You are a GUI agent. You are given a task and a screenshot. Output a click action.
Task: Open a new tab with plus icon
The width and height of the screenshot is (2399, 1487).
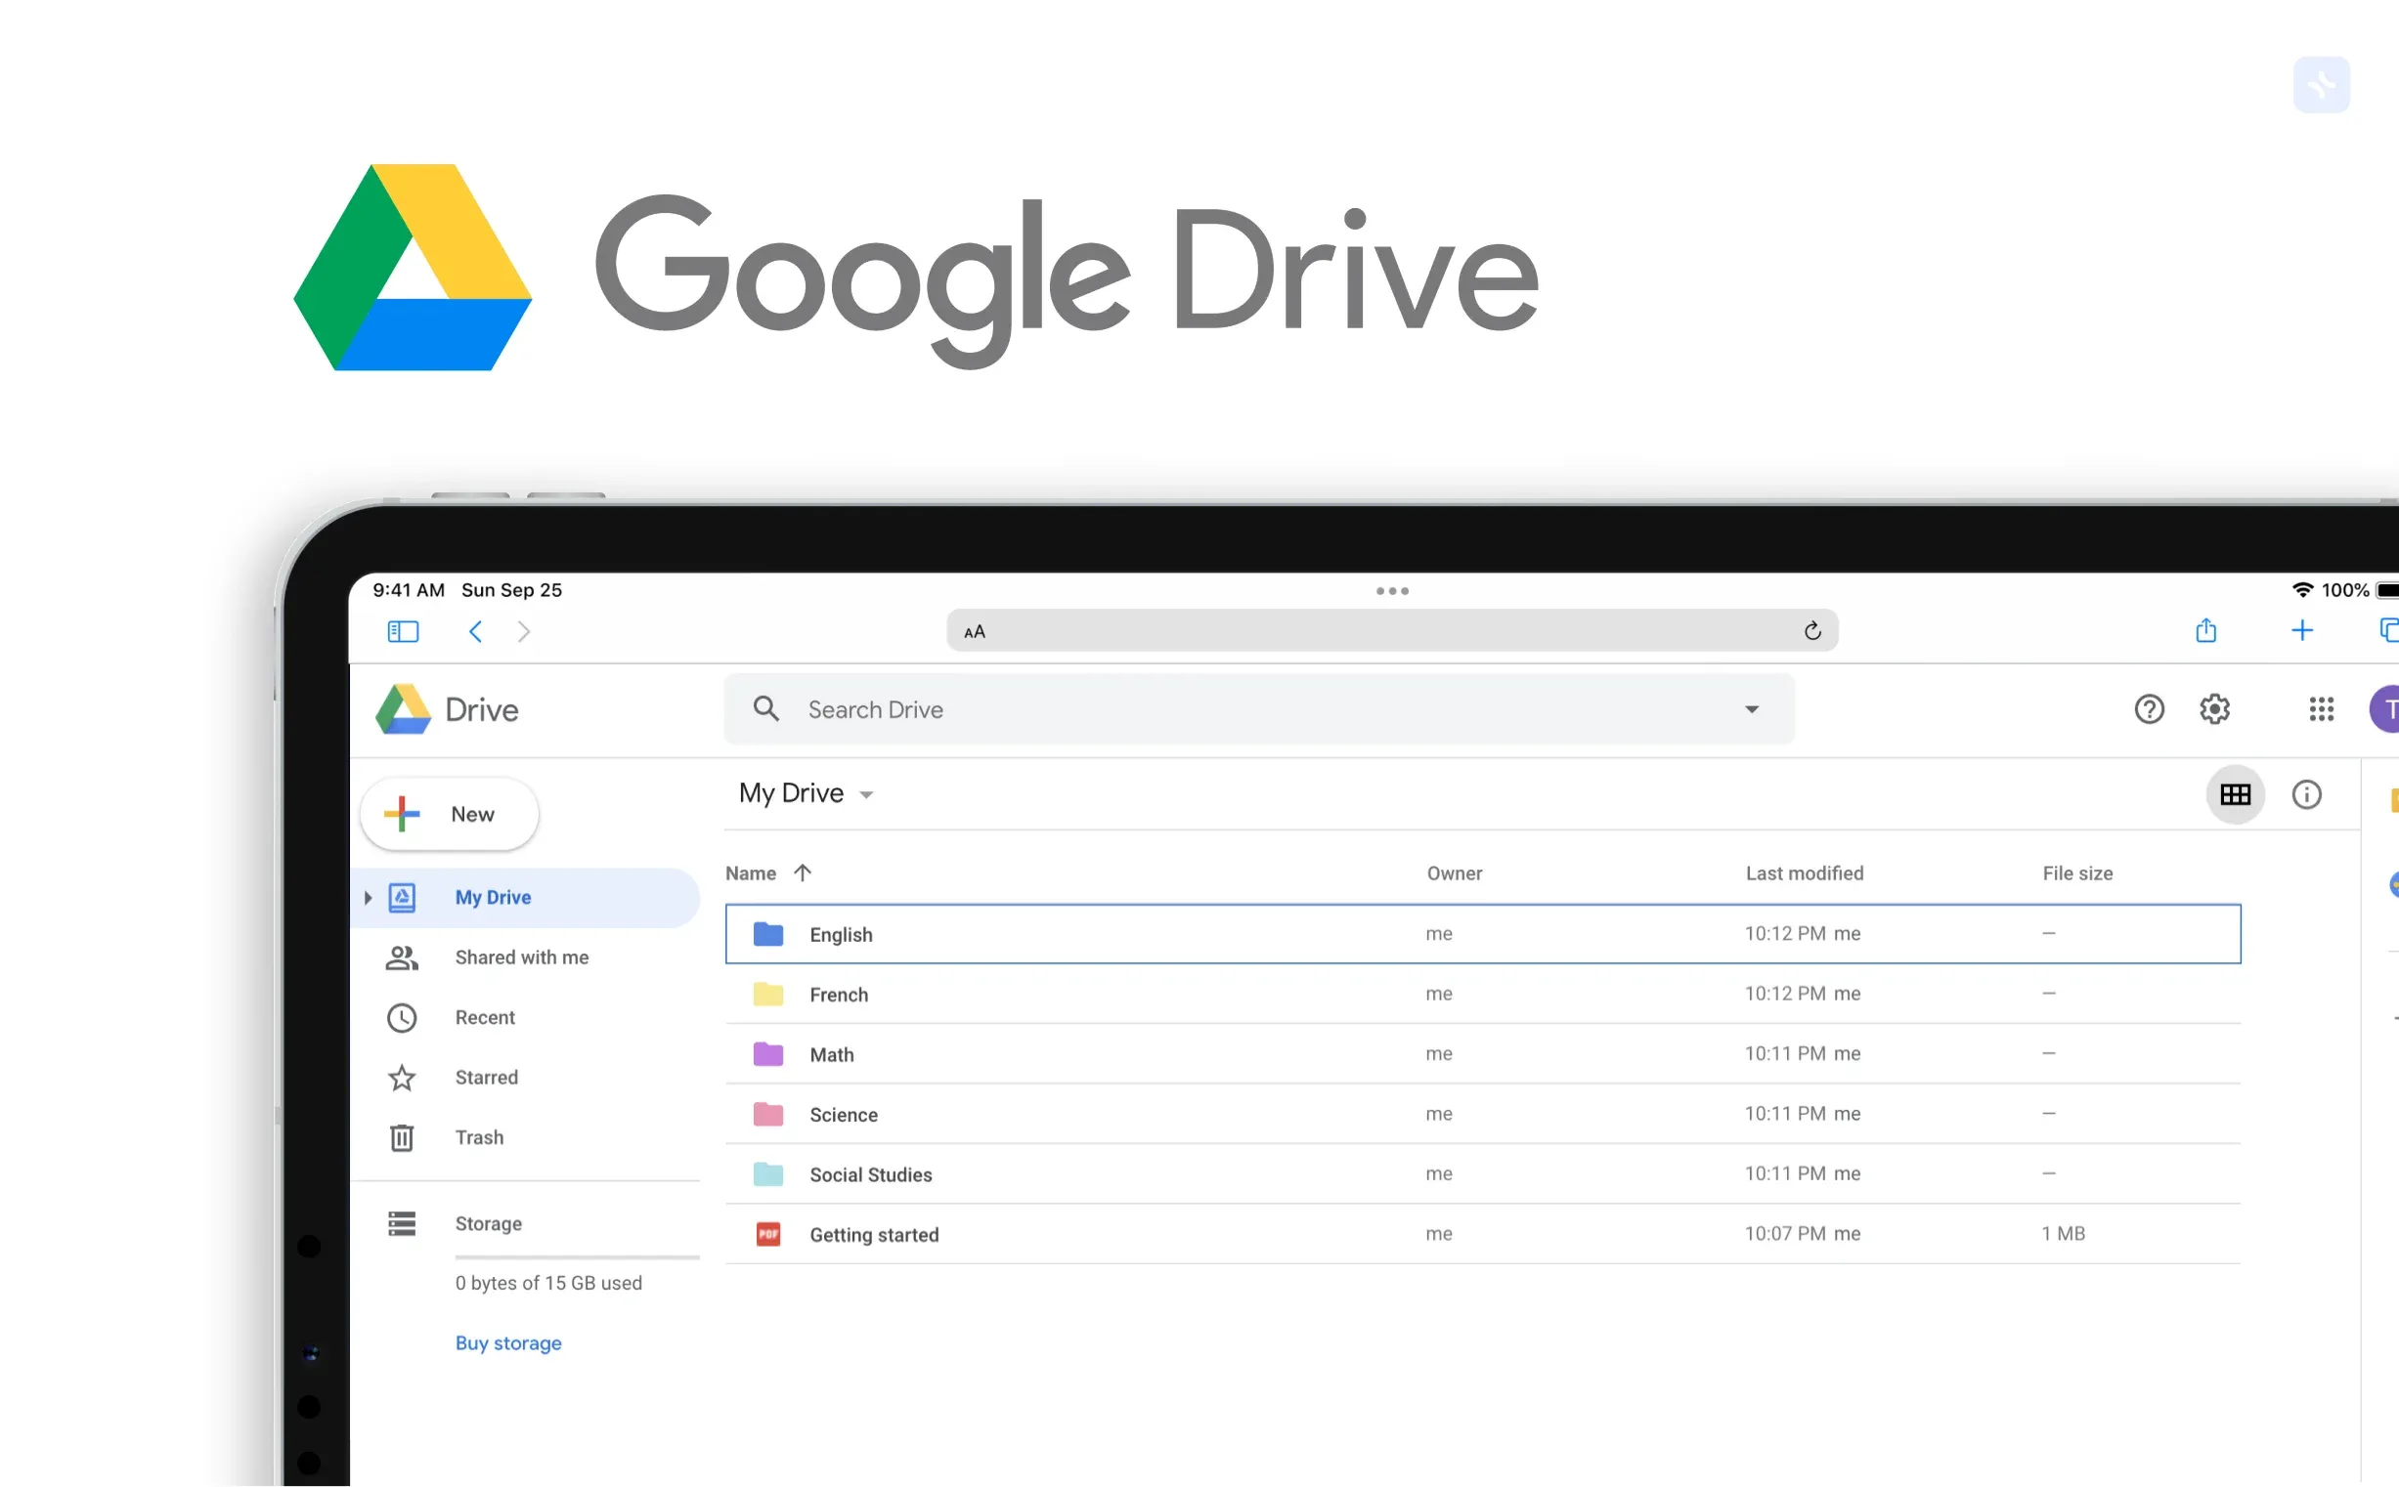[2300, 630]
